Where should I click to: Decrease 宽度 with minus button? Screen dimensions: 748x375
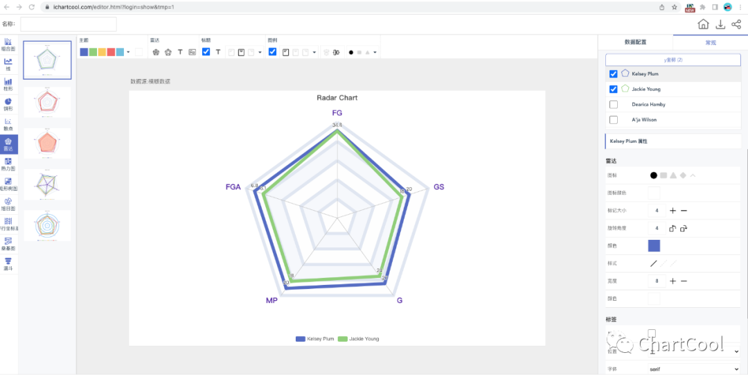point(684,281)
